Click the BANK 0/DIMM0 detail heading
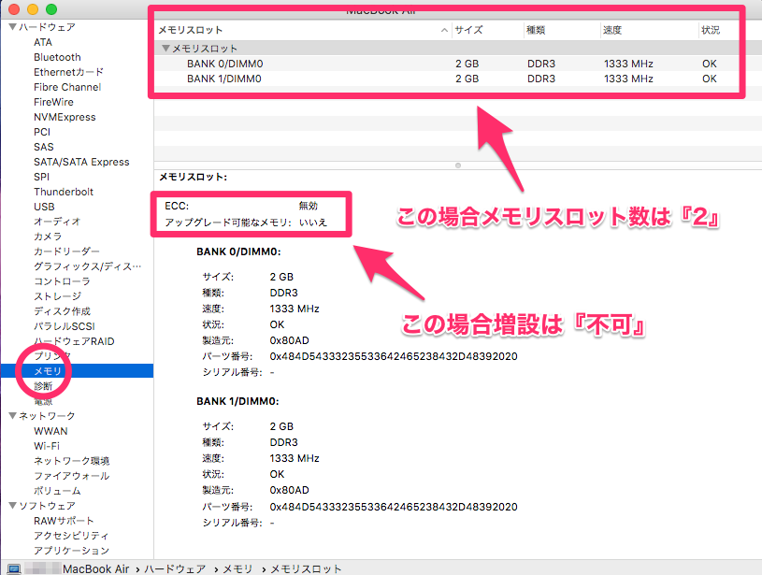 point(238,252)
